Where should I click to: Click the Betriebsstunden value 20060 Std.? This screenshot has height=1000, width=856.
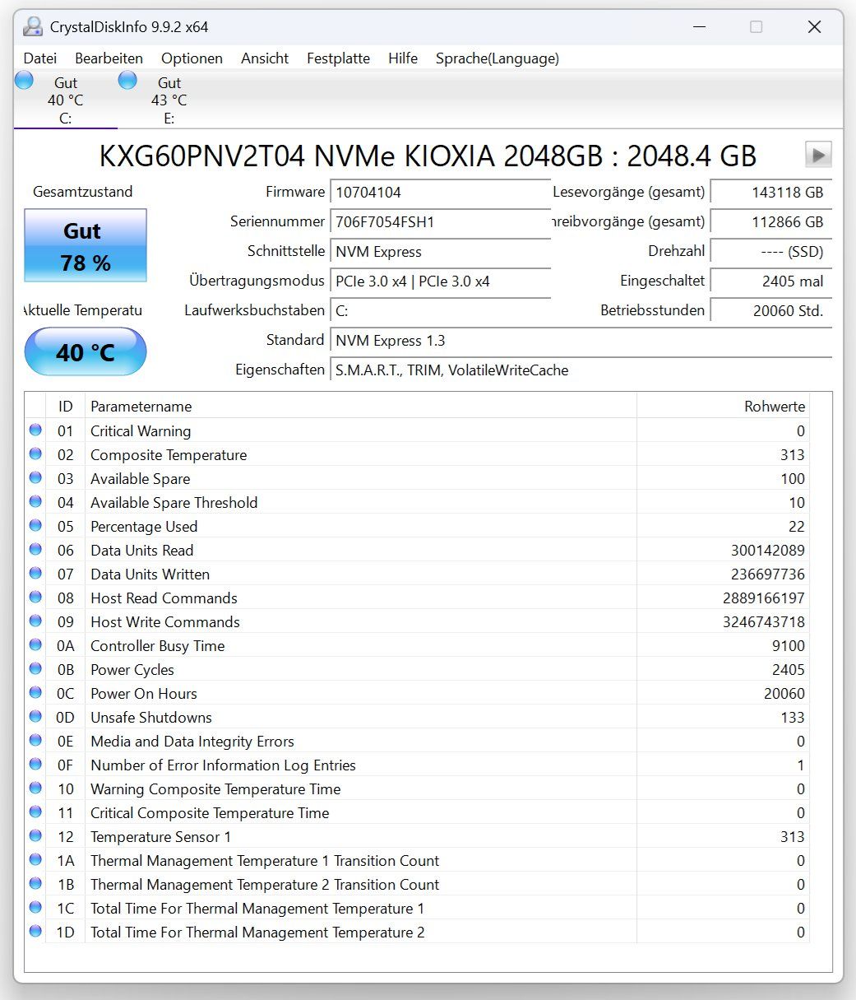(770, 310)
